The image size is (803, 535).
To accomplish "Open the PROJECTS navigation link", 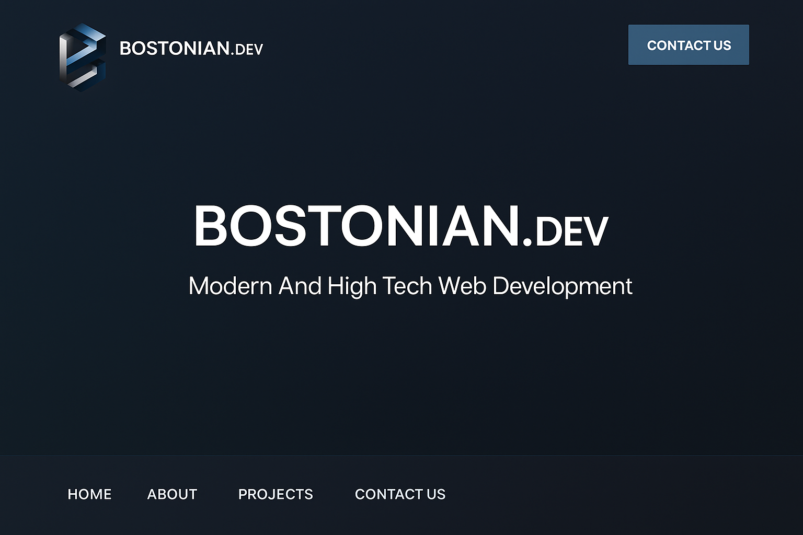I will pos(276,494).
